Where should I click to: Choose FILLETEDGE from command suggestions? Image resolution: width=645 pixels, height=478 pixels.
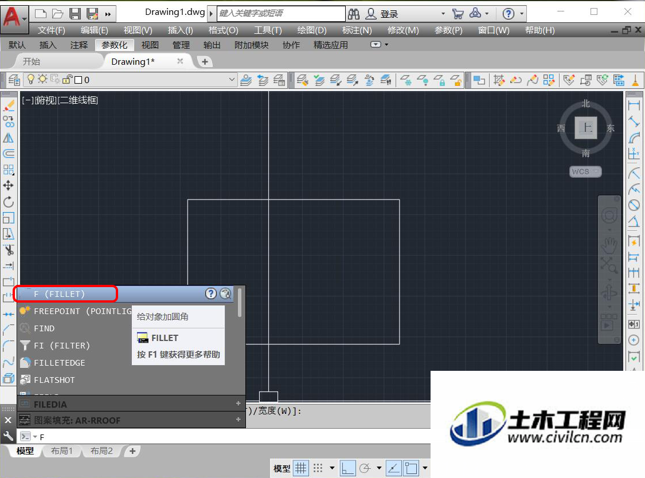pyautogui.click(x=59, y=363)
